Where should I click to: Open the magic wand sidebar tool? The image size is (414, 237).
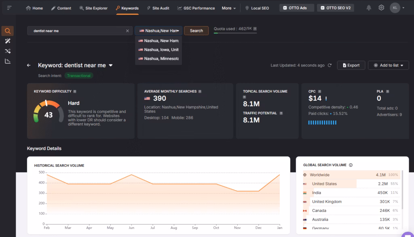[8, 41]
